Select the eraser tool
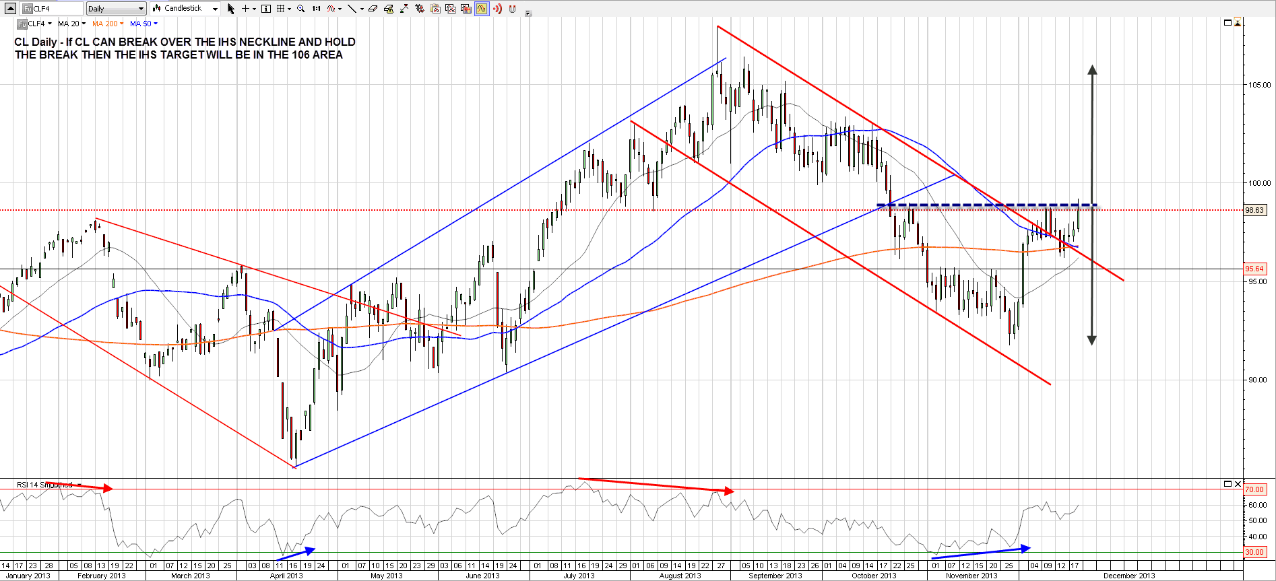 (x=373, y=9)
